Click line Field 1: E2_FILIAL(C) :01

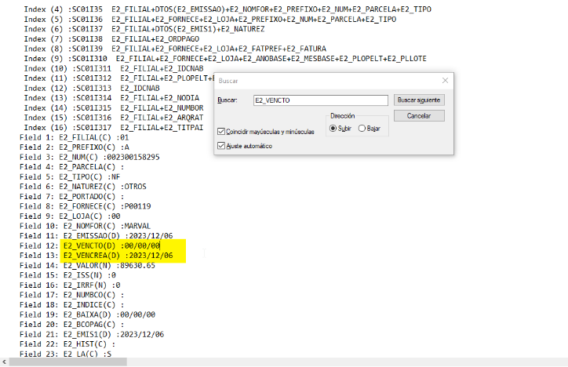(x=75, y=137)
